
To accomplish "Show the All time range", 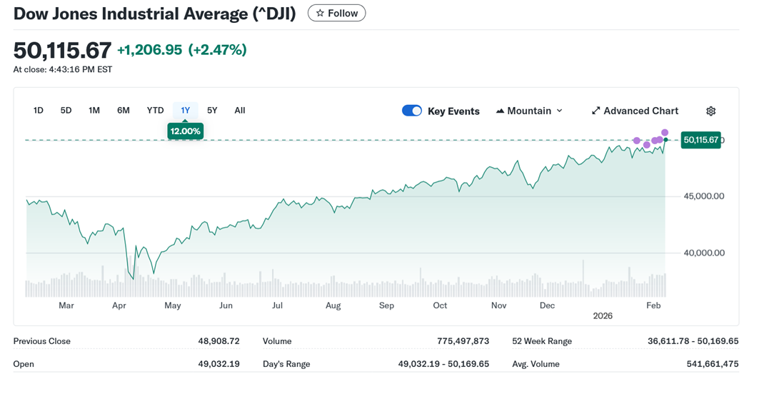I will click(240, 111).
